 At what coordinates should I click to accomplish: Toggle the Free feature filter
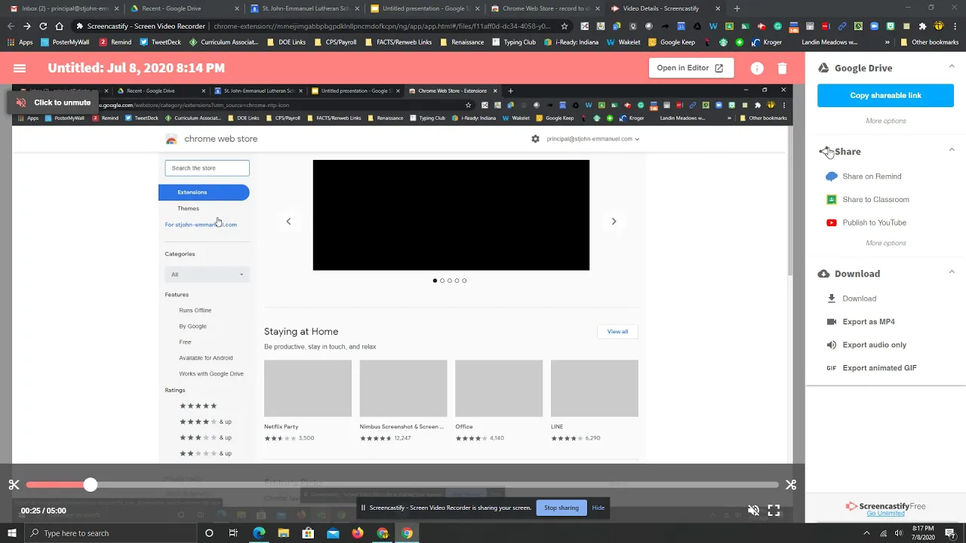185,342
